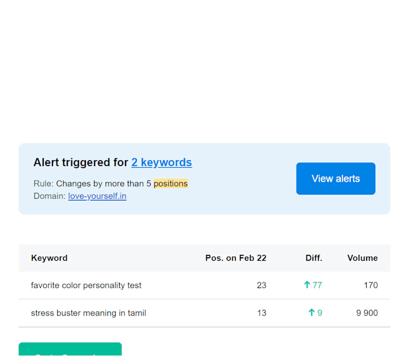Click position value 23
The width and height of the screenshot is (397, 356).
point(262,285)
